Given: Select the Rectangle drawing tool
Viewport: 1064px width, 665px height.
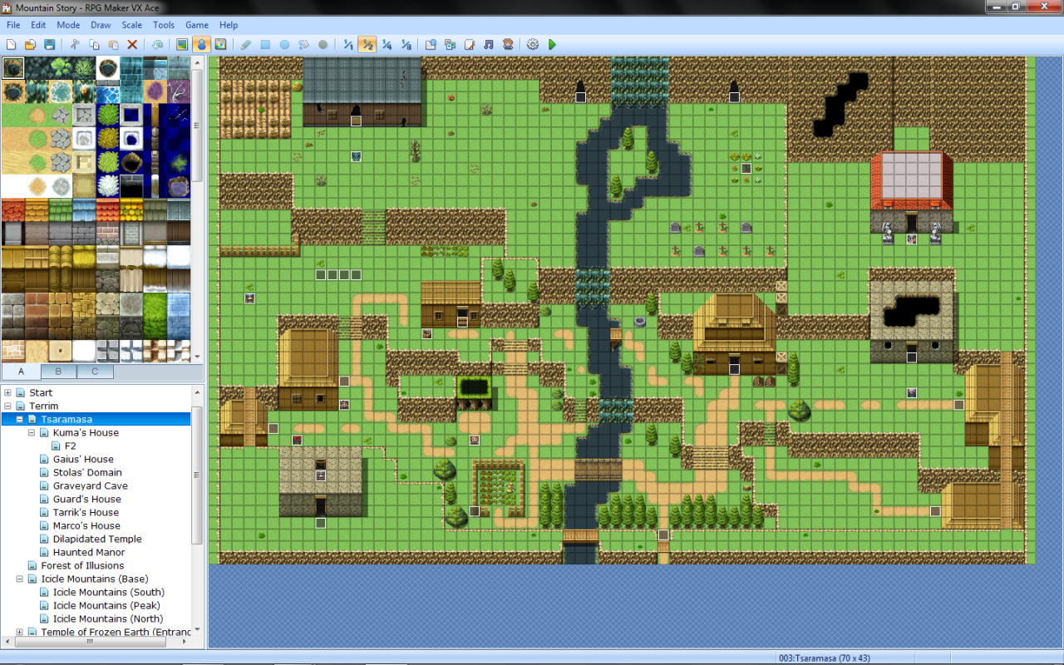Looking at the screenshot, I should pyautogui.click(x=265, y=44).
